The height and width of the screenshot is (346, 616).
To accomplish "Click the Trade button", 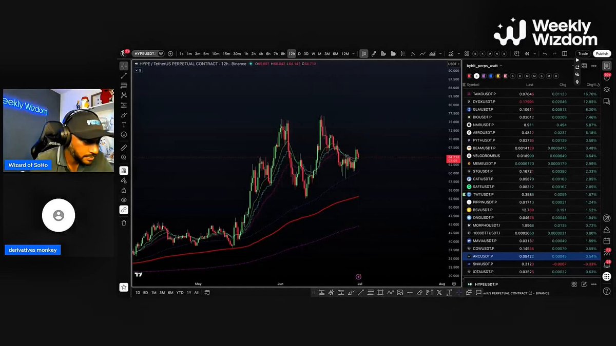I will pyautogui.click(x=583, y=54).
